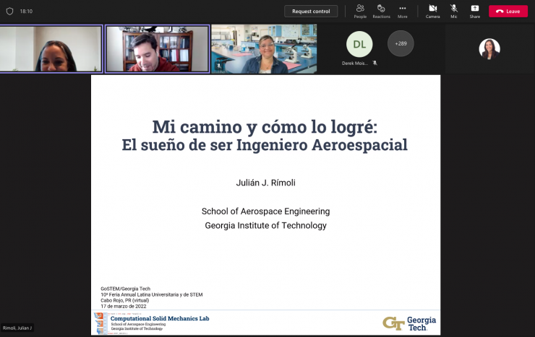Click the self-view profile picture
Image resolution: width=535 pixels, height=337 pixels.
click(489, 48)
